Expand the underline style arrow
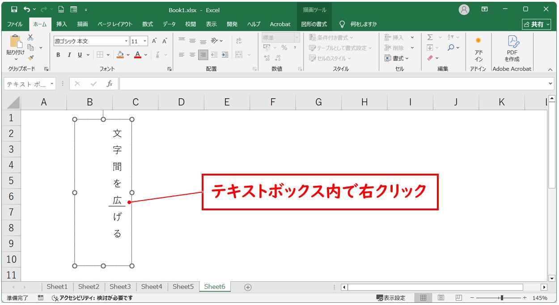The width and height of the screenshot is (559, 305). click(88, 55)
